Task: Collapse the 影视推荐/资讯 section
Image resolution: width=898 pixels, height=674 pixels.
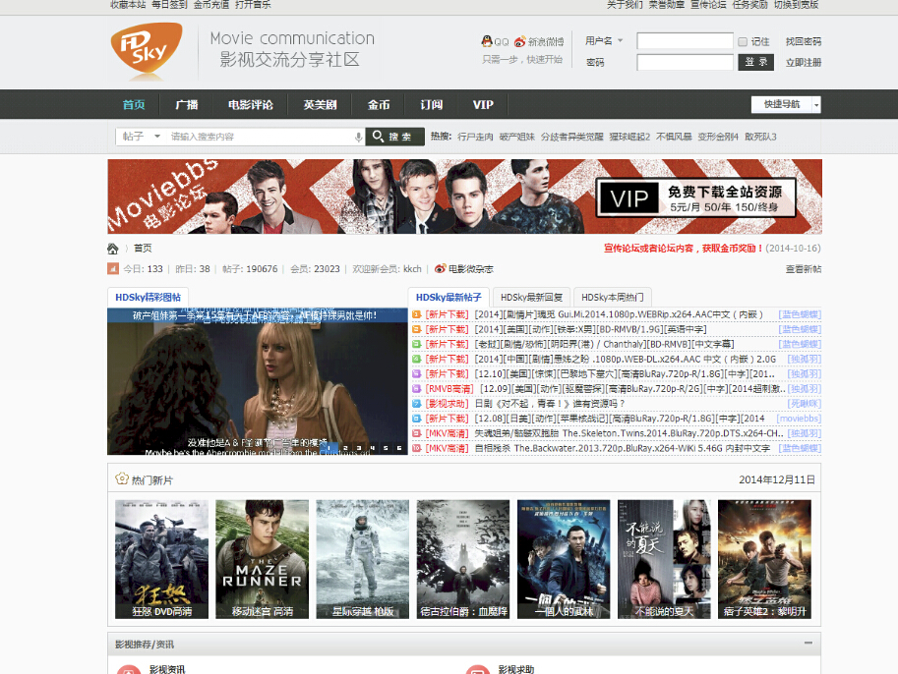Action: pos(808,644)
